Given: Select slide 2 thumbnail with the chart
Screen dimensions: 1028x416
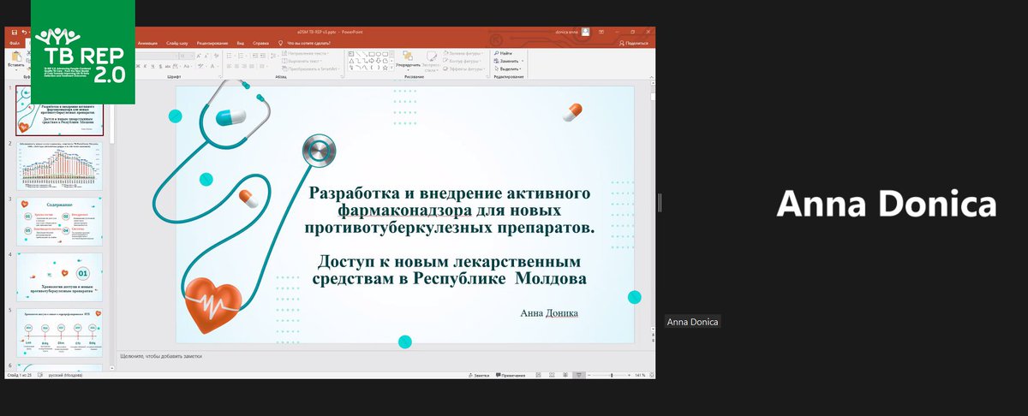Looking at the screenshot, I should [x=59, y=165].
